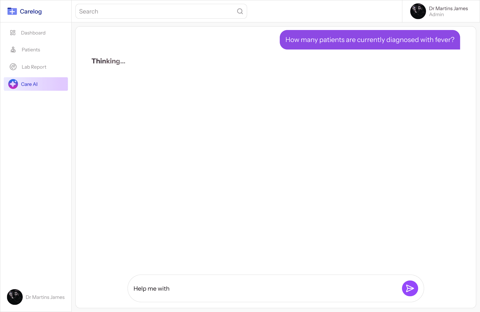
Task: Go to the Lab Report section
Action: 34,67
